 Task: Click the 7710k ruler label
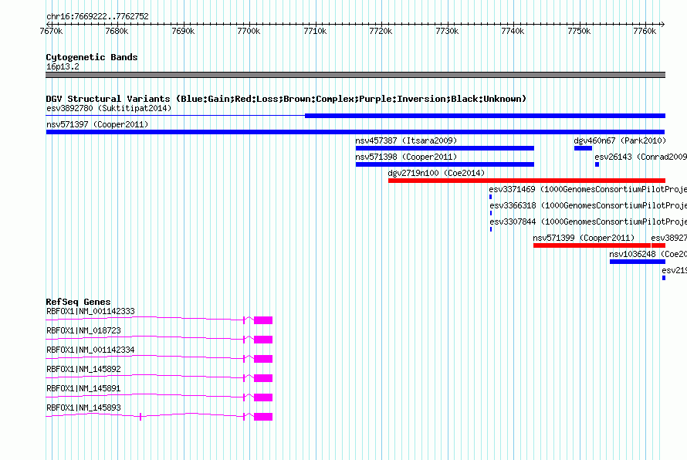tap(315, 31)
